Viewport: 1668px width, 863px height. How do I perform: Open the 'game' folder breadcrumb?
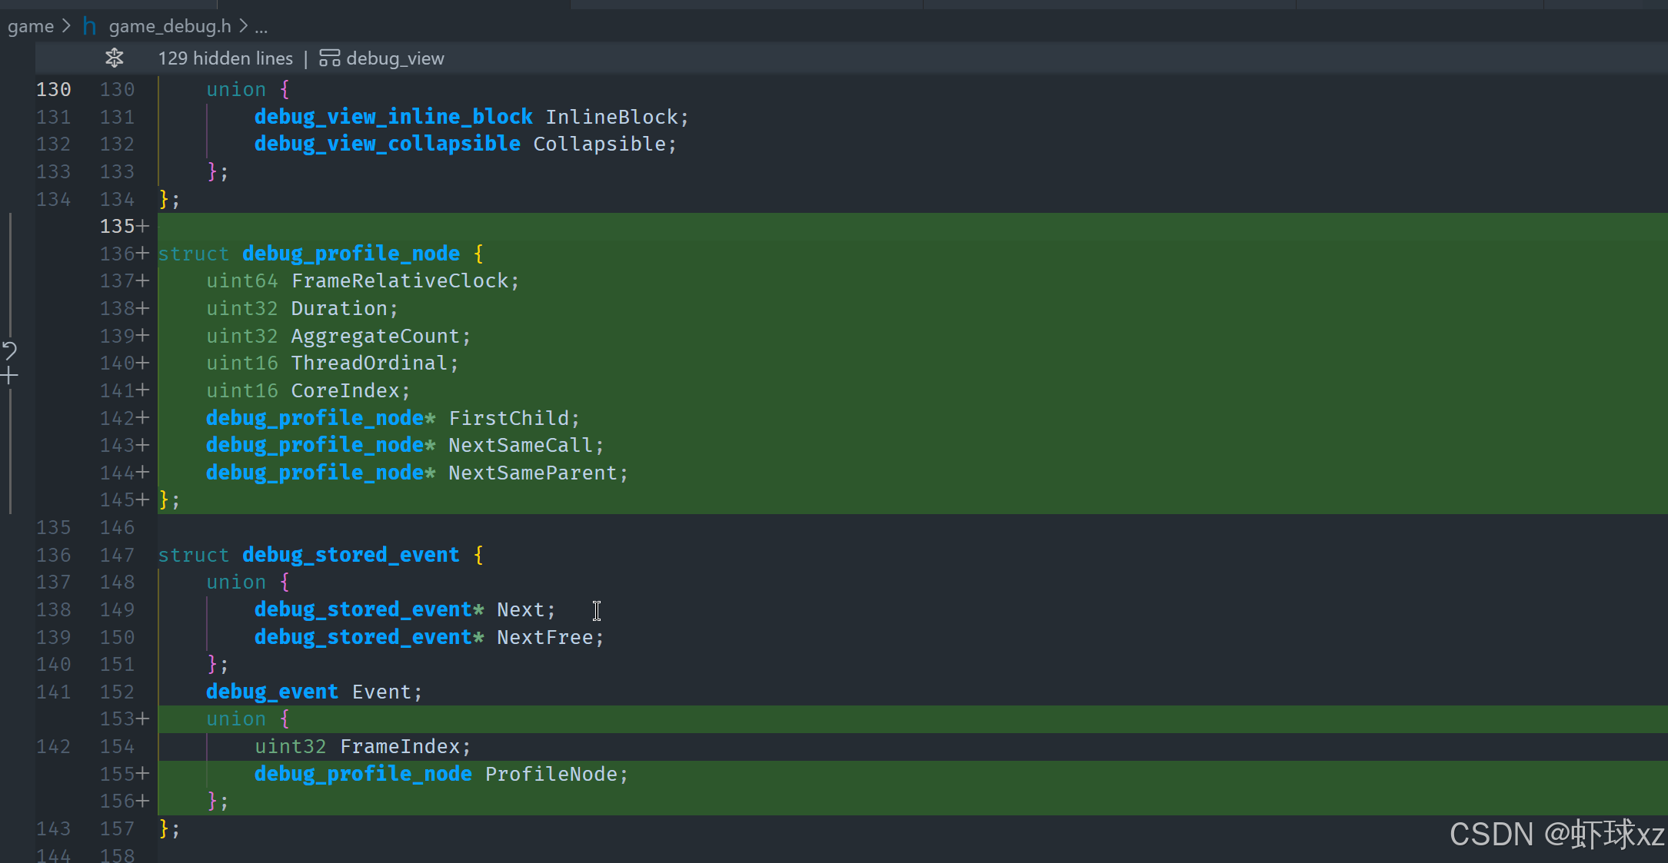click(31, 26)
